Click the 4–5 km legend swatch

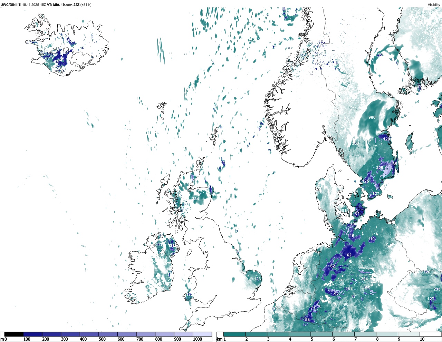tap(300, 334)
